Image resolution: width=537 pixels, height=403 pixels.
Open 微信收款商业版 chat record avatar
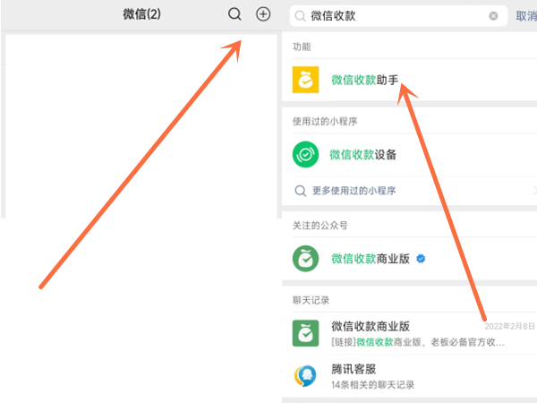(x=305, y=333)
